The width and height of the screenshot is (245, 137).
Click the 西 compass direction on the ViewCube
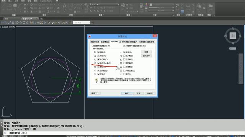225,36
